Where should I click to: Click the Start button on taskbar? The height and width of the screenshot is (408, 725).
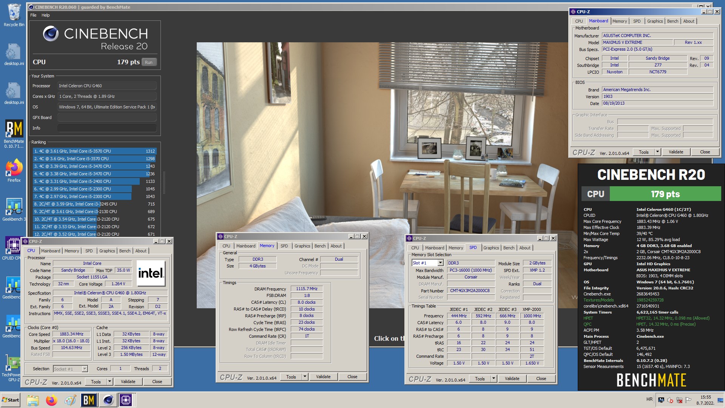pyautogui.click(x=11, y=400)
